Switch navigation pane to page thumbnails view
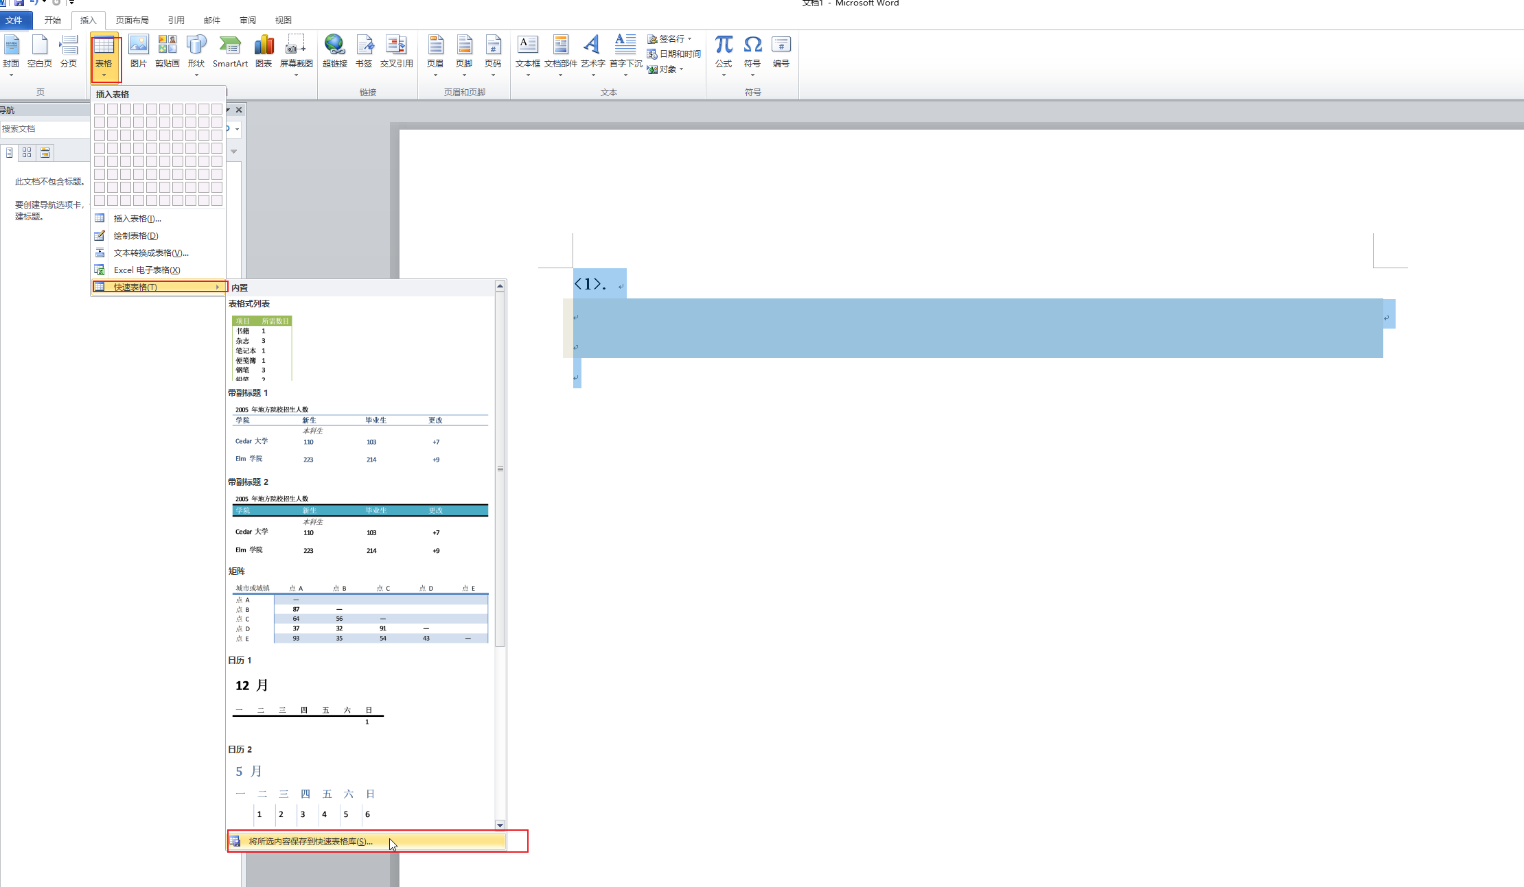The width and height of the screenshot is (1524, 887). 27,152
